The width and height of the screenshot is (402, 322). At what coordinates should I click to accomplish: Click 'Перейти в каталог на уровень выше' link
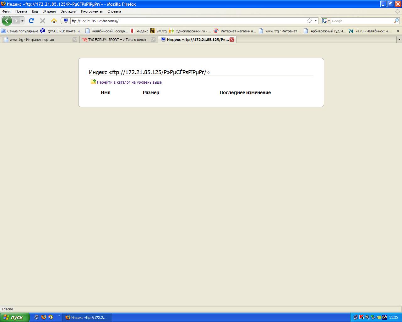coord(129,82)
